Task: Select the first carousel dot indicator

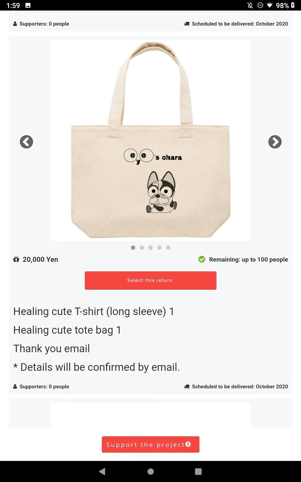Action: point(133,248)
